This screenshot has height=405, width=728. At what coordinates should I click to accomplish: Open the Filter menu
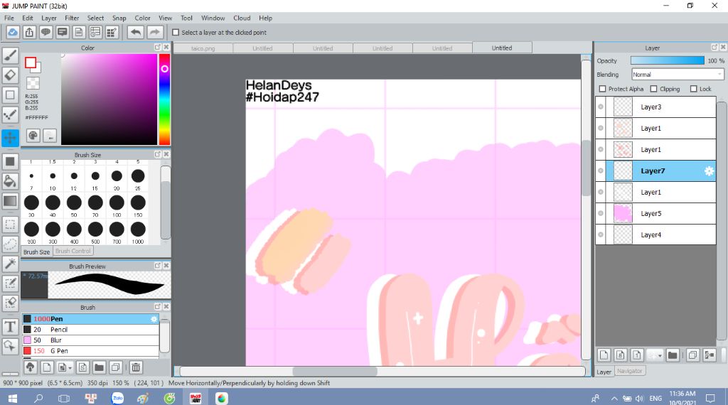click(72, 18)
